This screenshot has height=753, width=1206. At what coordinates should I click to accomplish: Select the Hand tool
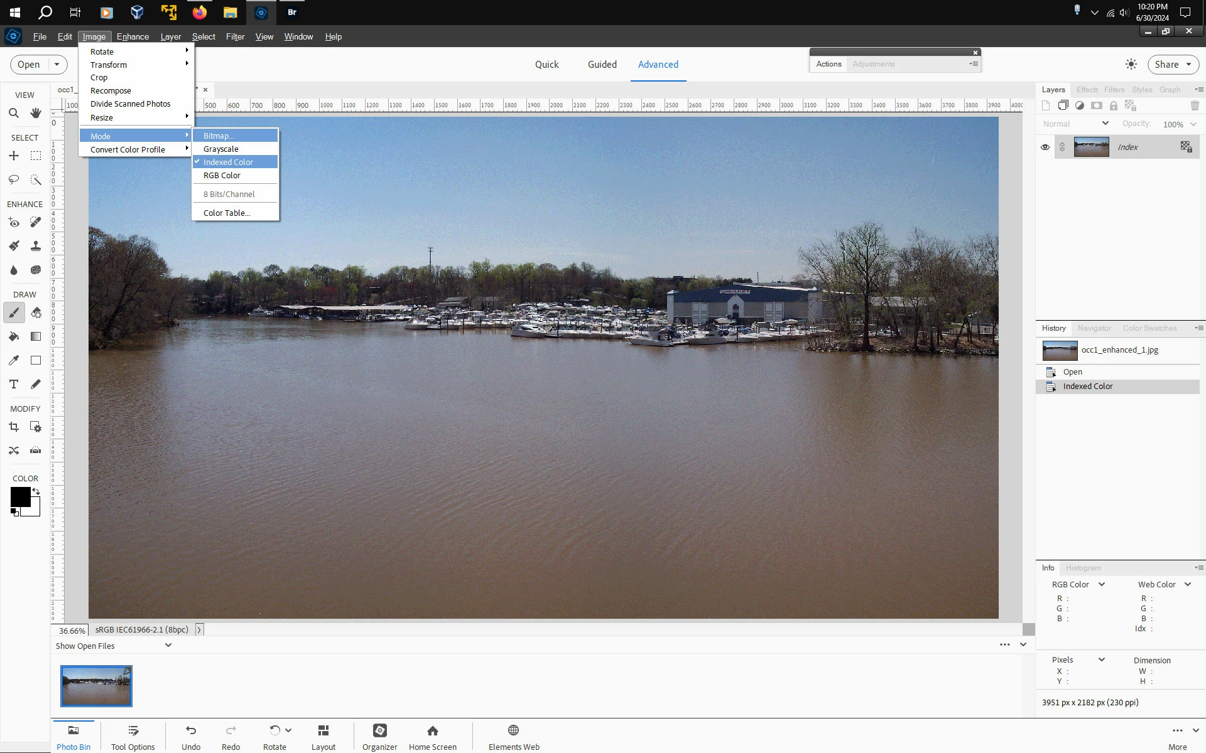click(x=36, y=114)
